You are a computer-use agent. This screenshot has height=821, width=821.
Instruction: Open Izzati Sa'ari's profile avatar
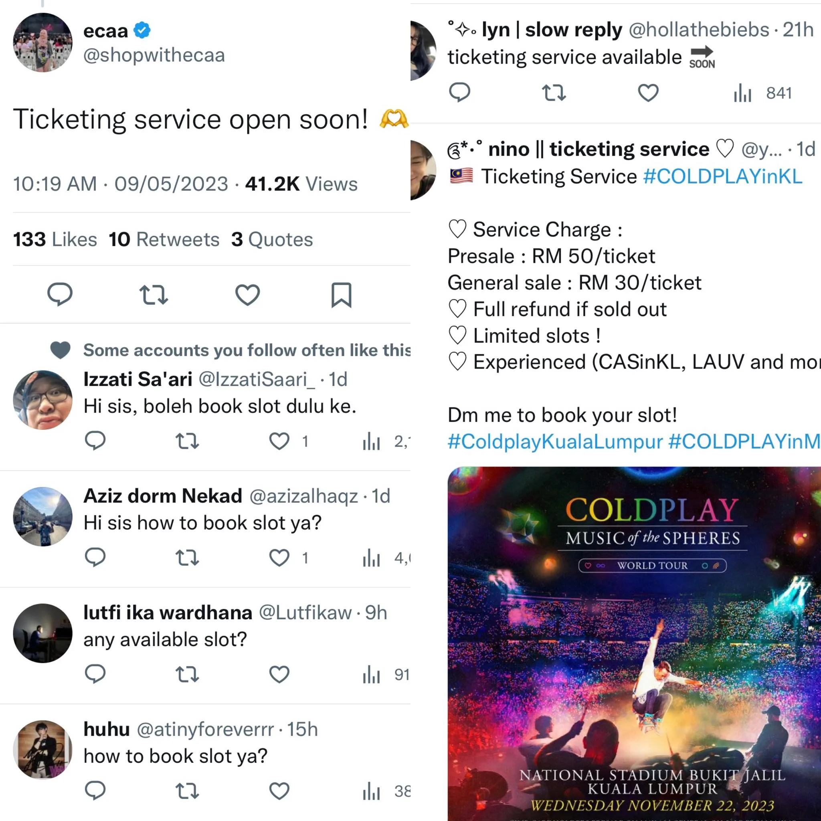pos(42,399)
